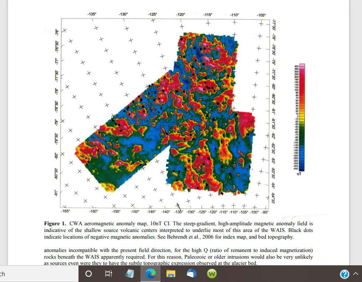The image size is (362, 282).
Task: Click the 'CWA aeromagnetic anomaly map' caption text
Action: click(x=109, y=224)
